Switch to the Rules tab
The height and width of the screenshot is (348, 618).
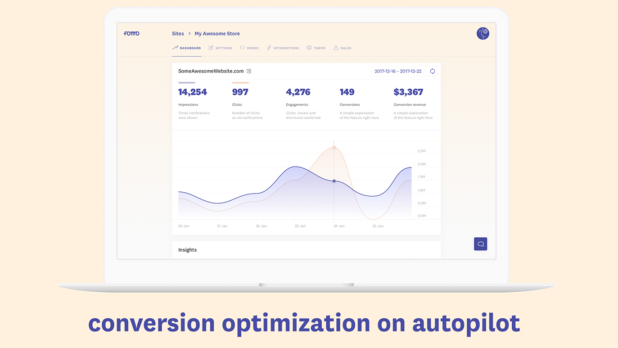[343, 48]
